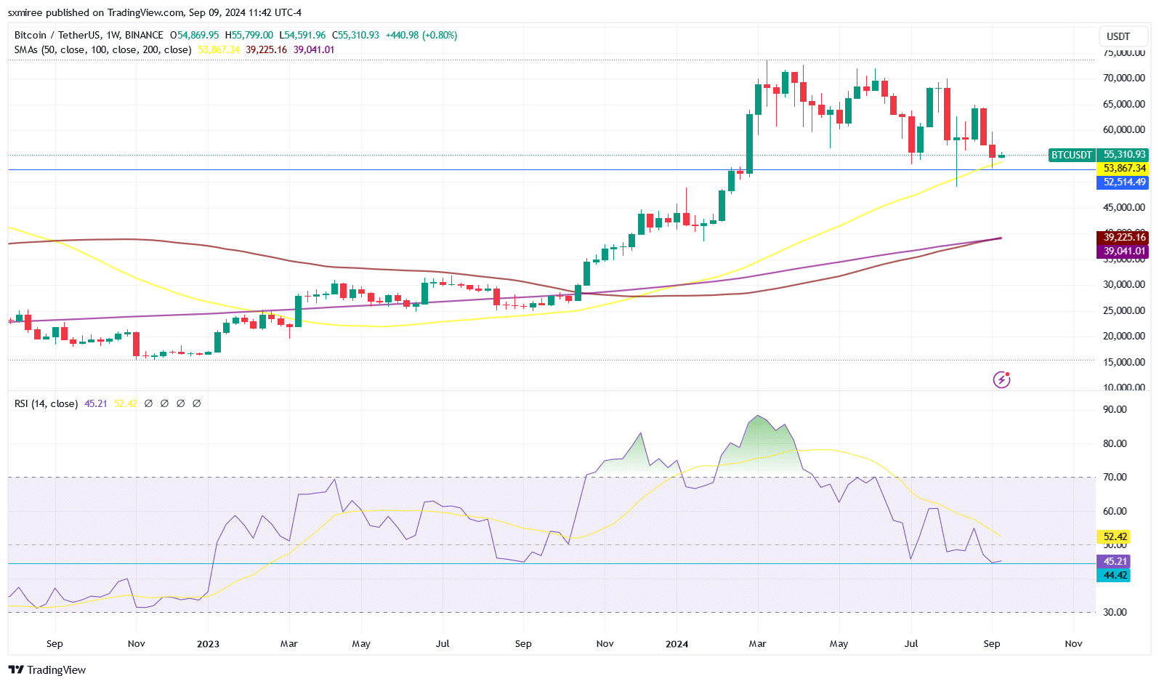Click the yellow 53,867.34 SMA price label

pos(1122,169)
